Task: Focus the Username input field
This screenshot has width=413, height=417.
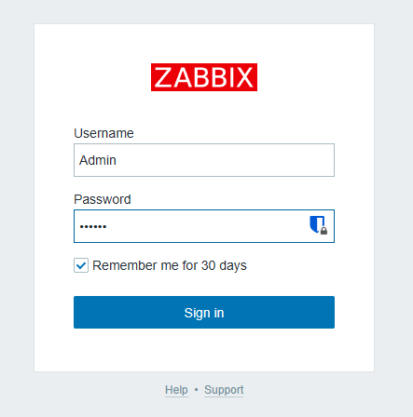Action: [x=204, y=160]
